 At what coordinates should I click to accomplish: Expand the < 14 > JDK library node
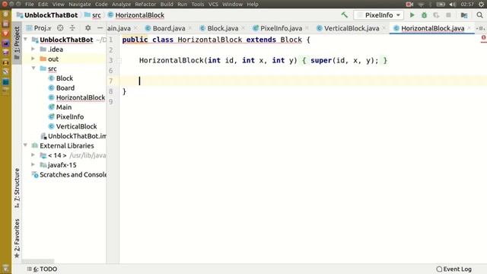coord(33,155)
